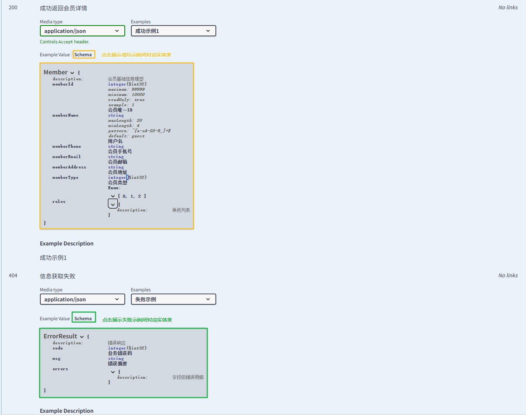The width and height of the screenshot is (526, 415).
Task: Switch to Example Value for 200 response
Action: coord(54,54)
